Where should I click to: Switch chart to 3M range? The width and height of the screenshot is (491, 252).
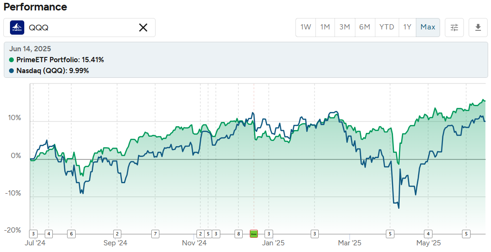[345, 27]
